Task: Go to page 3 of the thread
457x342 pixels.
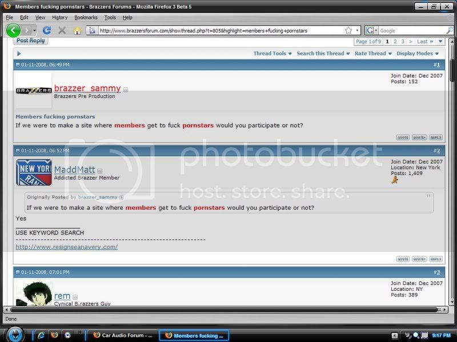Action: pos(403,42)
